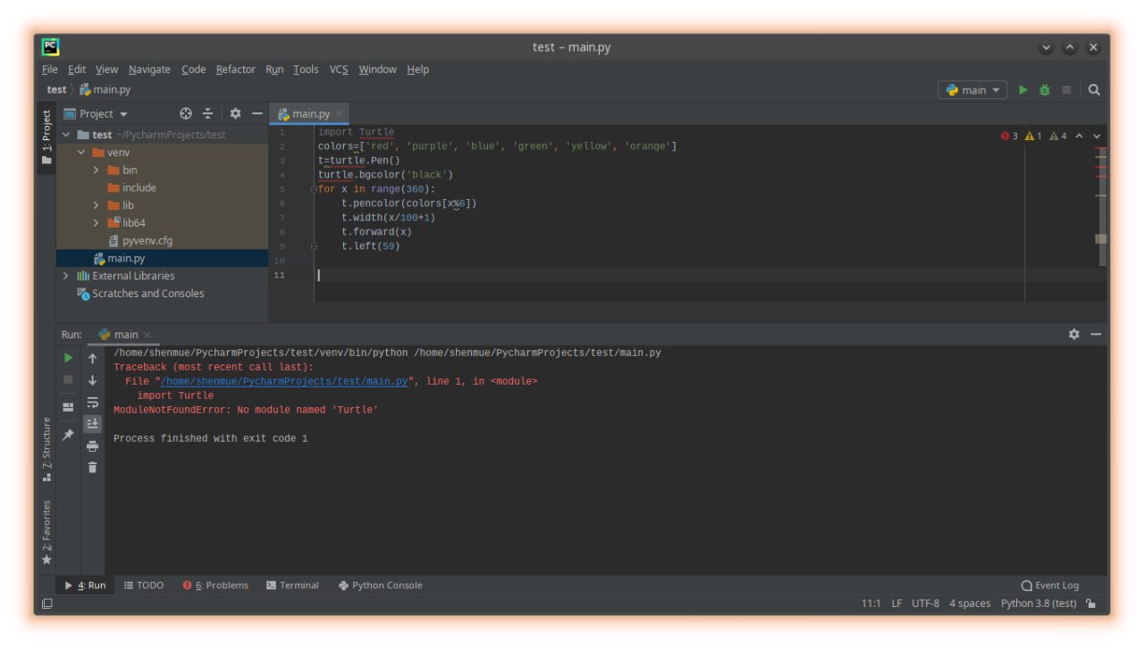
Task: Click the locate/select opened file target icon
Action: coord(186,113)
